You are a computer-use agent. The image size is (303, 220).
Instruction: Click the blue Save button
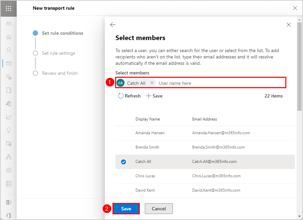coord(126,209)
